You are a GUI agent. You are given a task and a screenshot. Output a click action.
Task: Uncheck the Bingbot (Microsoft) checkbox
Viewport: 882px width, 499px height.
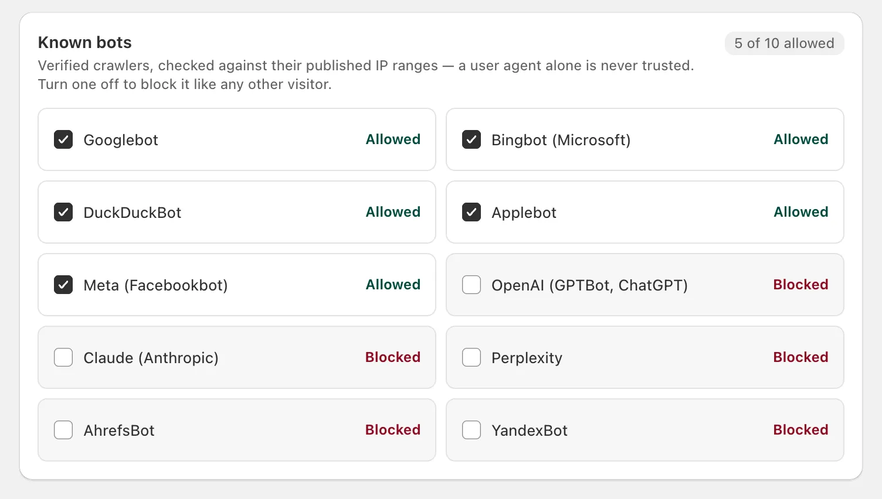point(471,139)
